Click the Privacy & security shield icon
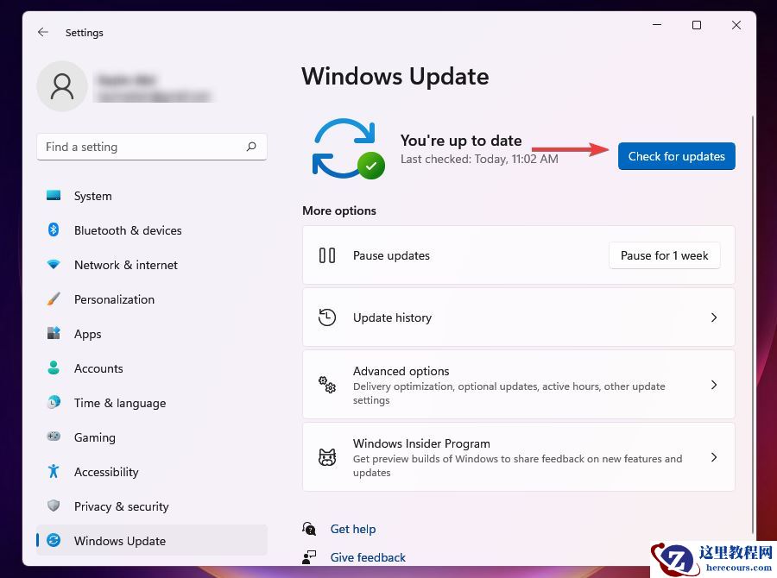Screen dimensions: 777x578 click(54, 506)
